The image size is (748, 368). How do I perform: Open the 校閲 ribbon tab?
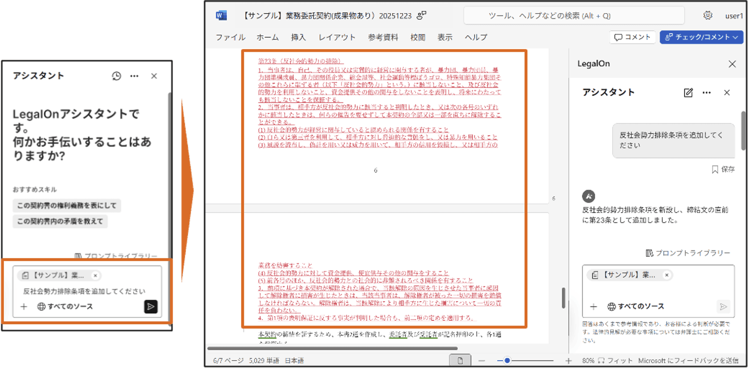pos(417,37)
